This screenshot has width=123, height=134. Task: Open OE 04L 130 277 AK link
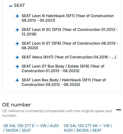(x=88, y=128)
